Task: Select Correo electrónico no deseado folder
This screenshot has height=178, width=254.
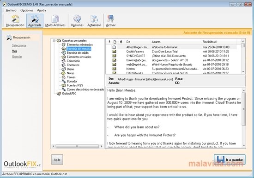Action: click(85, 89)
